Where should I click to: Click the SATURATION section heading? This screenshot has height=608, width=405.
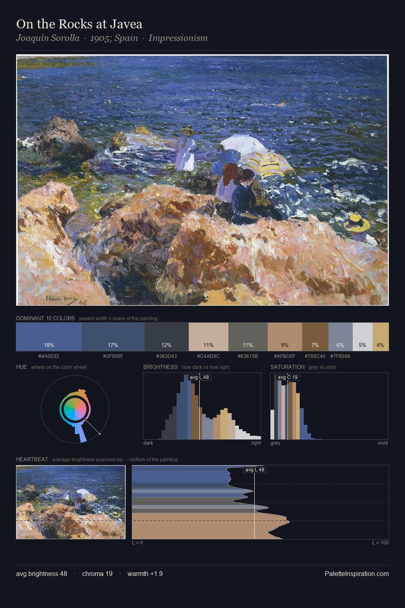point(288,367)
